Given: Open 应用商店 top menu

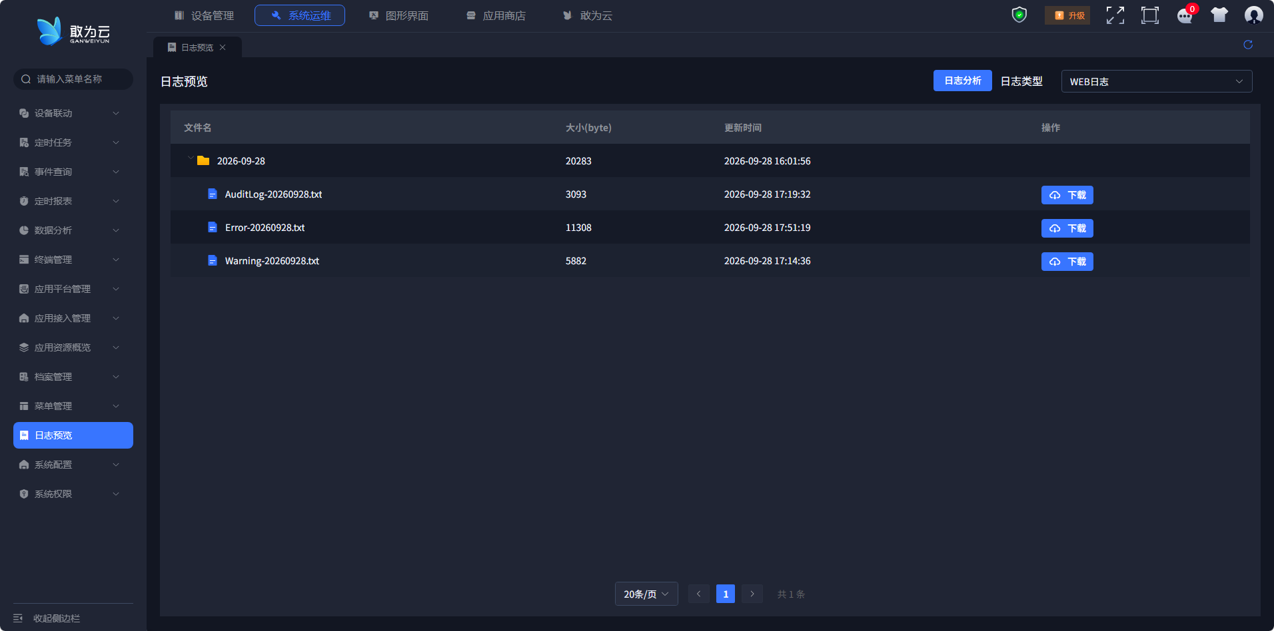Looking at the screenshot, I should [496, 15].
